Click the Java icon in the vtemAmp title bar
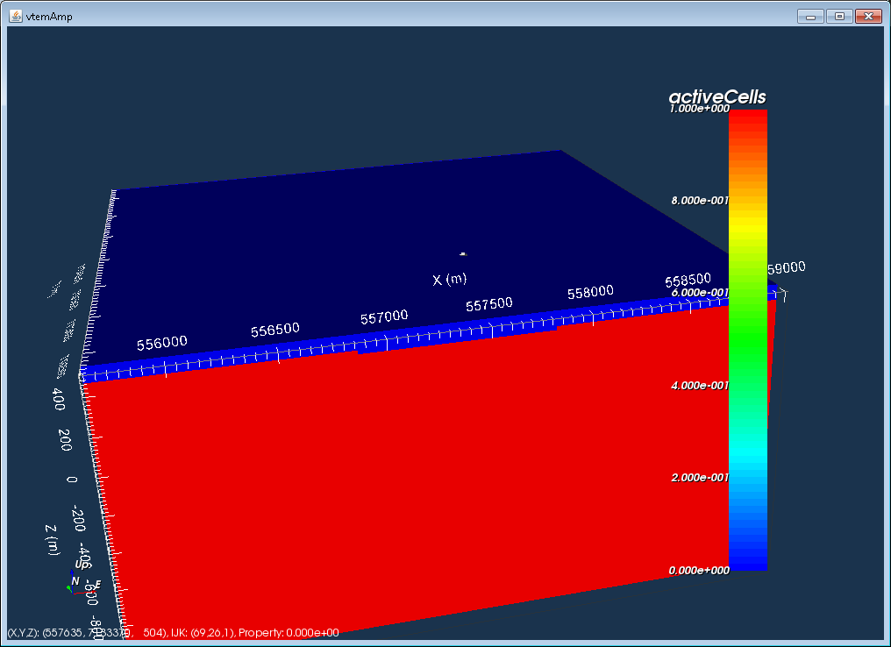This screenshot has width=891, height=647. 16,16
